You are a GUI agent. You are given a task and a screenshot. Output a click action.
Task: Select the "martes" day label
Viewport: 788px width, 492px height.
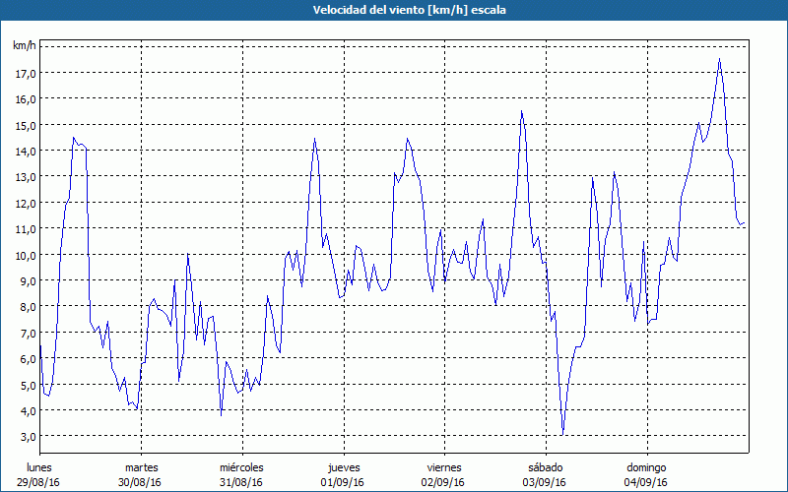tap(142, 467)
